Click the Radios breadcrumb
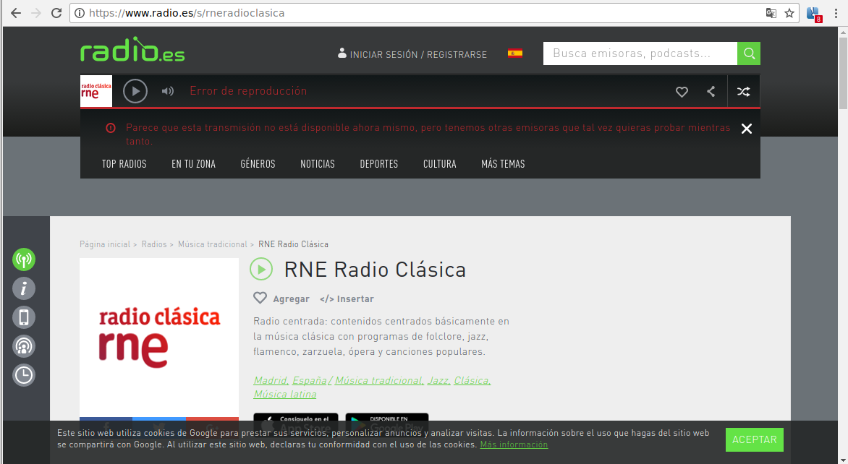 [154, 244]
